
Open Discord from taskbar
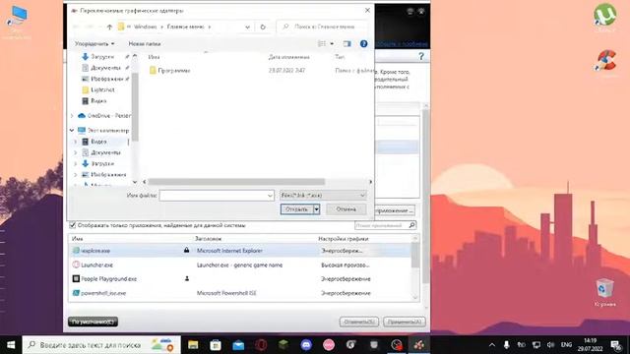pos(306,345)
